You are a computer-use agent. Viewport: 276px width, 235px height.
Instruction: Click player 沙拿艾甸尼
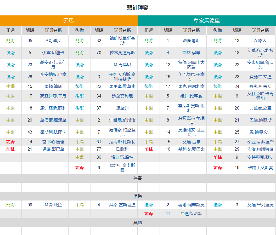122,96
